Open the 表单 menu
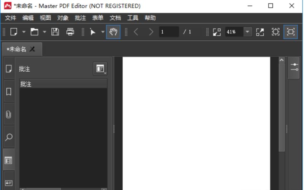 [x=98, y=18]
